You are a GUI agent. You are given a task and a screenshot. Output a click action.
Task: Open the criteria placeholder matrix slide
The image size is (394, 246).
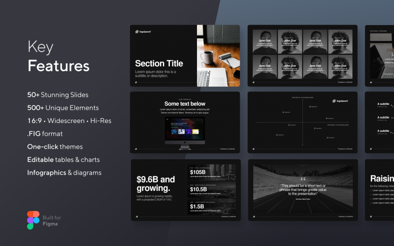pos(302,122)
